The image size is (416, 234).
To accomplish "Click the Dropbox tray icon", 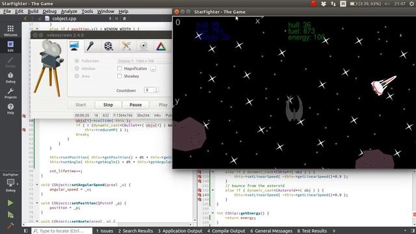I will point(324,3).
